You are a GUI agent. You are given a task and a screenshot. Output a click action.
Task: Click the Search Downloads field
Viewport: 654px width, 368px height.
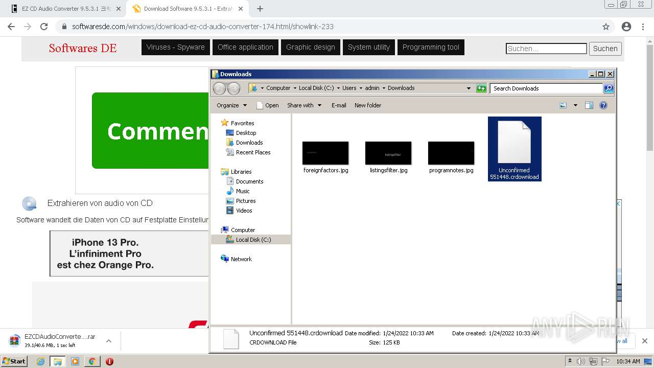(546, 88)
